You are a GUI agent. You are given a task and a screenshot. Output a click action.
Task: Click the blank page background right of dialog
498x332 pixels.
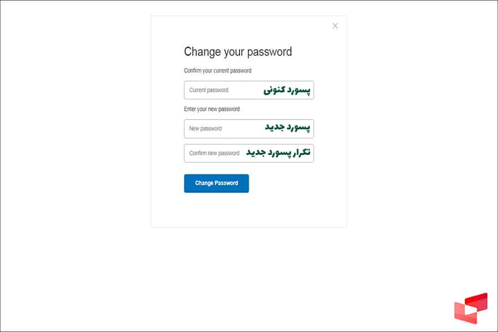(421, 166)
